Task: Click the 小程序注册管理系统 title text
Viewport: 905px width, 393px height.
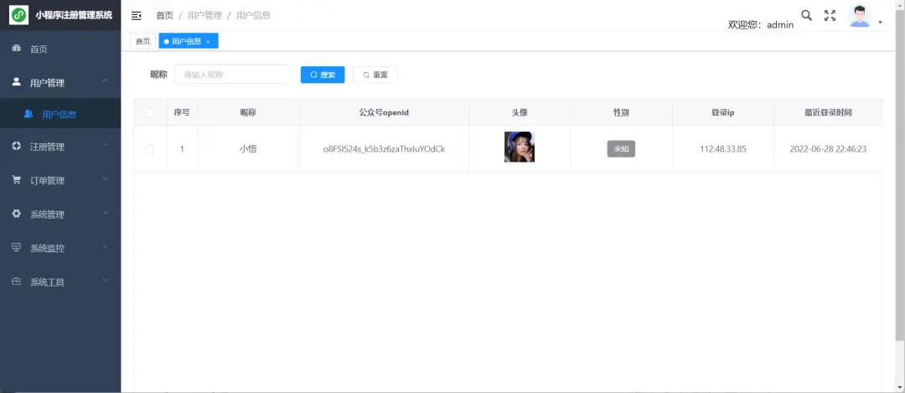Action: [x=74, y=16]
